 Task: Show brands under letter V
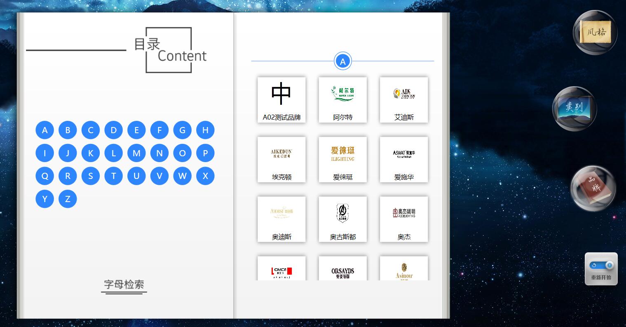[x=159, y=176]
